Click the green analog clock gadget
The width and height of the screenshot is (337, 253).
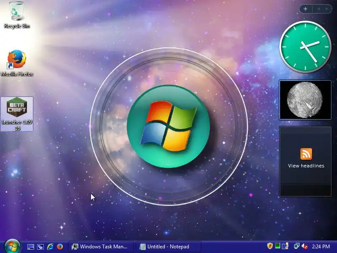305,47
